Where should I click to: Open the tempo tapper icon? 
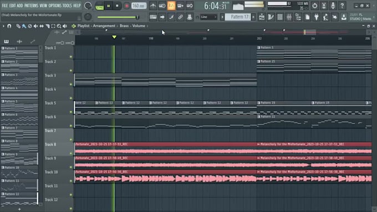(x=325, y=17)
